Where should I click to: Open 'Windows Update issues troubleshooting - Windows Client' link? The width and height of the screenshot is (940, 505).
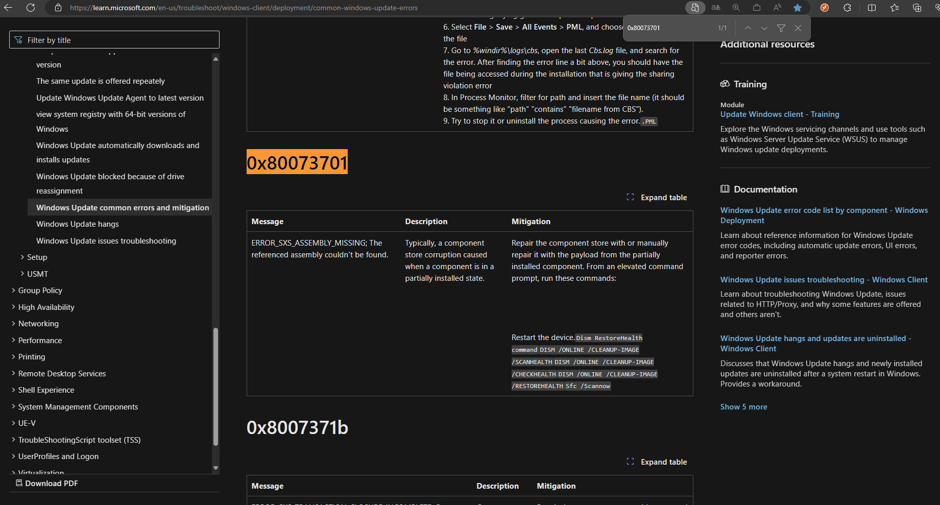[x=824, y=280]
